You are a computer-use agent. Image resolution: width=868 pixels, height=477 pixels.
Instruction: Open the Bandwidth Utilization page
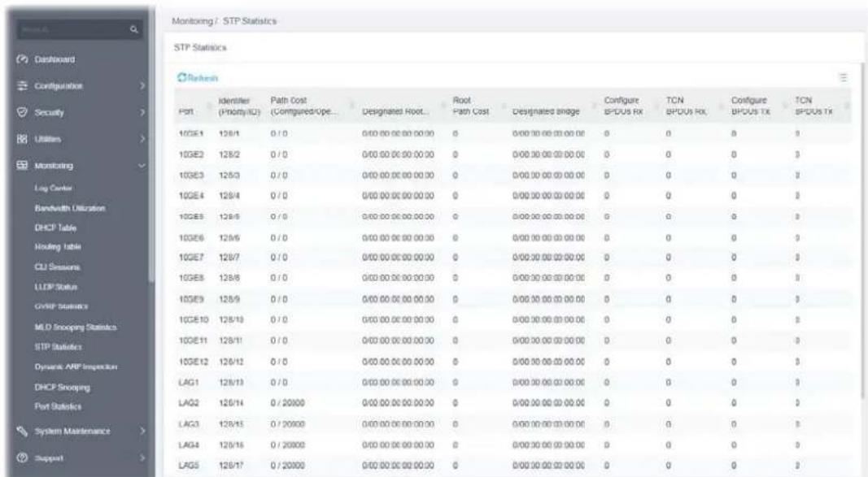70,208
